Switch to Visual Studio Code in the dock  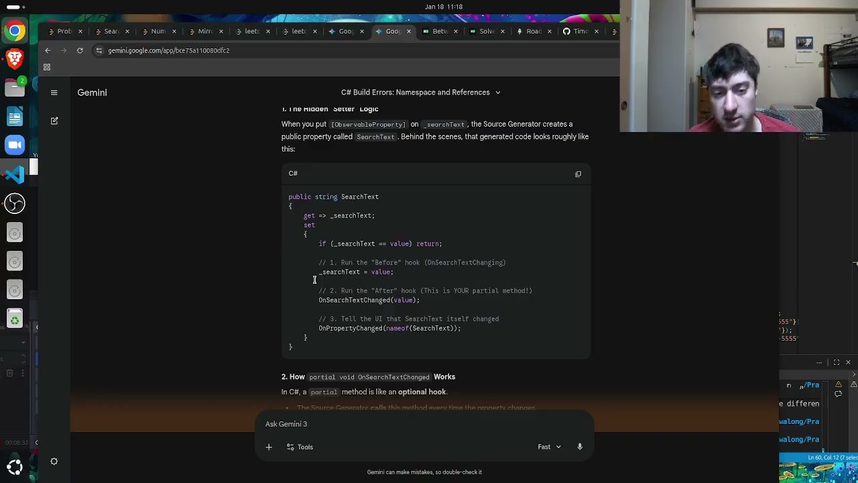tap(15, 174)
